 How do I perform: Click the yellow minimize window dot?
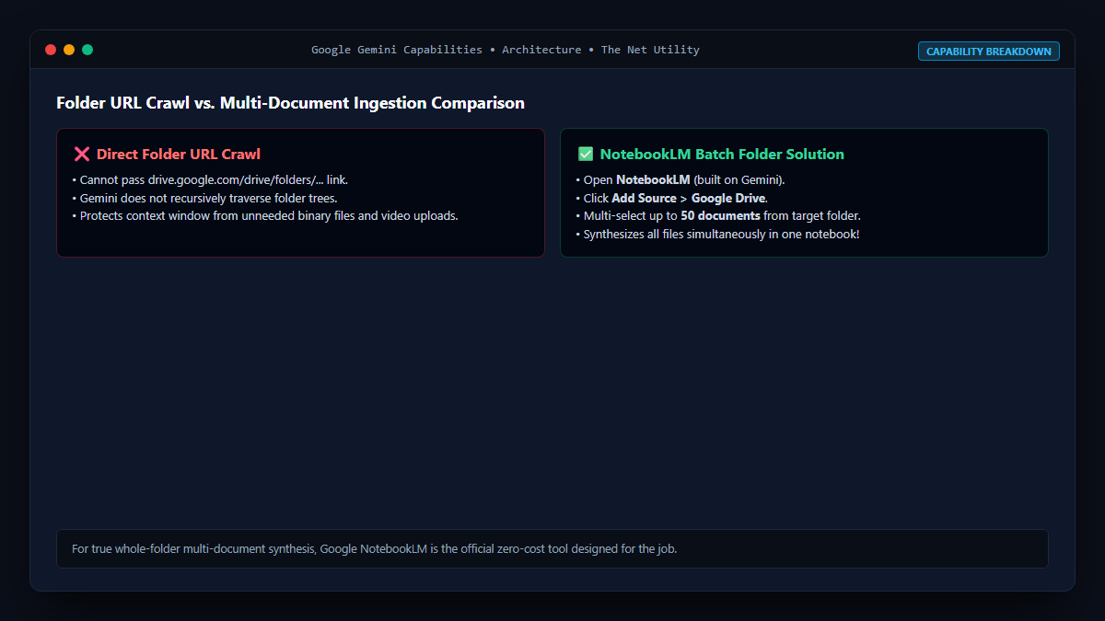[69, 50]
